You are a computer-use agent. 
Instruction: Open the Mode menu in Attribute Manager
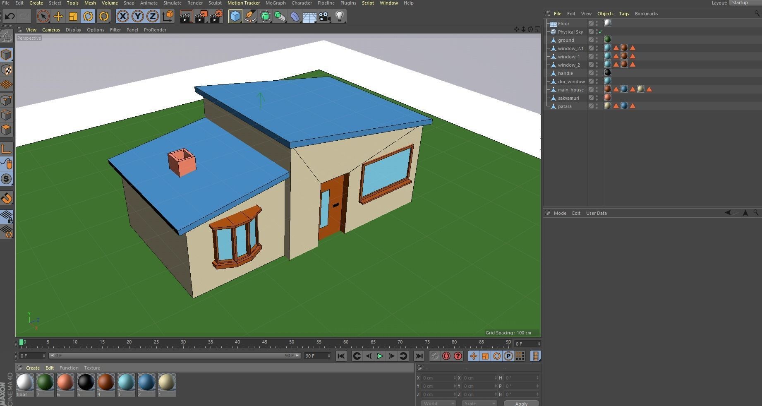560,213
